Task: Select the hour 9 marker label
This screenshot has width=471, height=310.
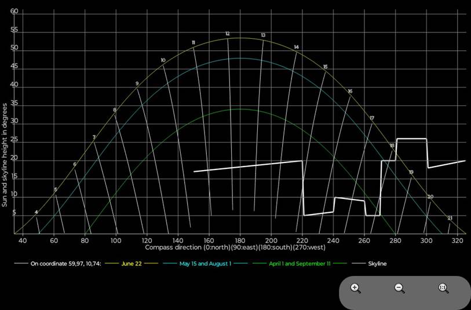Action: coord(137,84)
